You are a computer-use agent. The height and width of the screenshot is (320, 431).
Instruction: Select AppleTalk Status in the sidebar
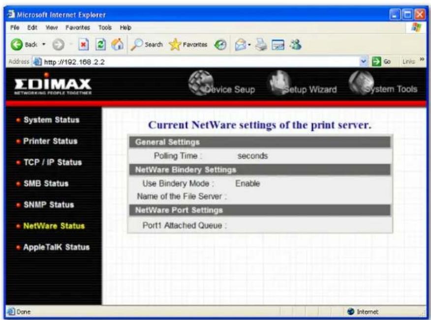[x=57, y=247]
